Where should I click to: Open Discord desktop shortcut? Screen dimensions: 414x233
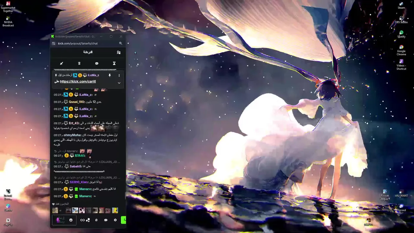[x=401, y=208]
